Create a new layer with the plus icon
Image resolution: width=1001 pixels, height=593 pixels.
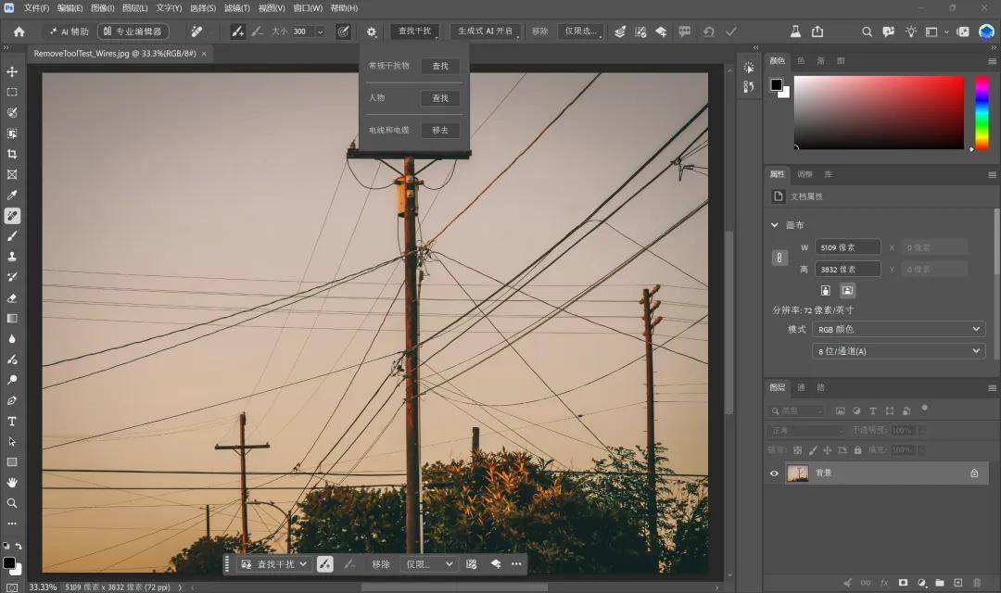pyautogui.click(x=957, y=582)
